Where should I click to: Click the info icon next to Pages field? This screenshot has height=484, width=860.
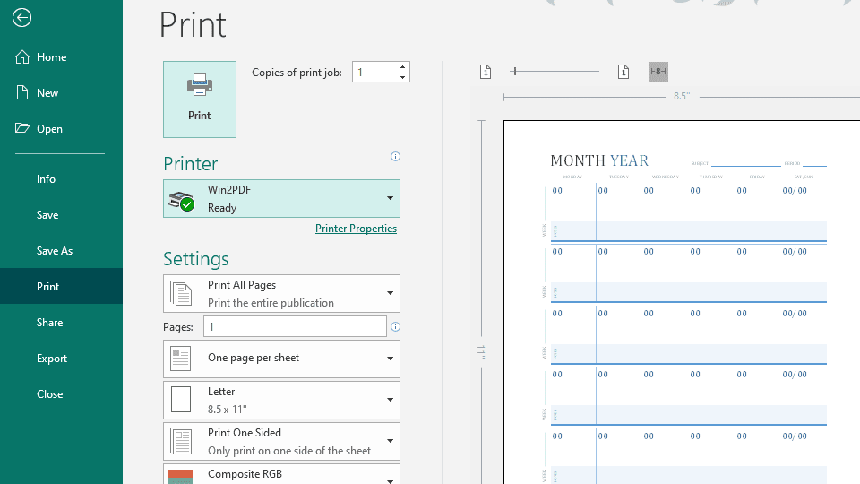(396, 327)
